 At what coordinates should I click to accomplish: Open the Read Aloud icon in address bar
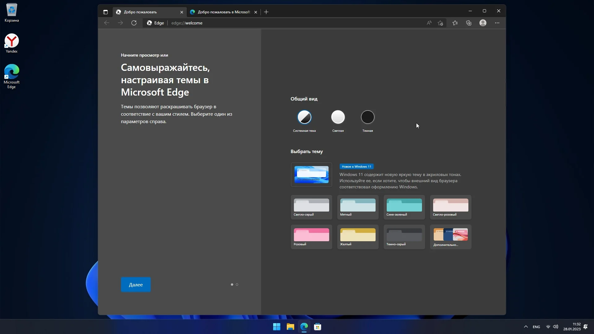tap(429, 23)
